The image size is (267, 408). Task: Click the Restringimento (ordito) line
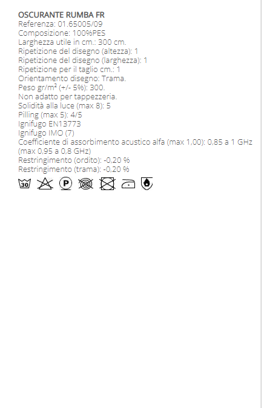[74, 160]
